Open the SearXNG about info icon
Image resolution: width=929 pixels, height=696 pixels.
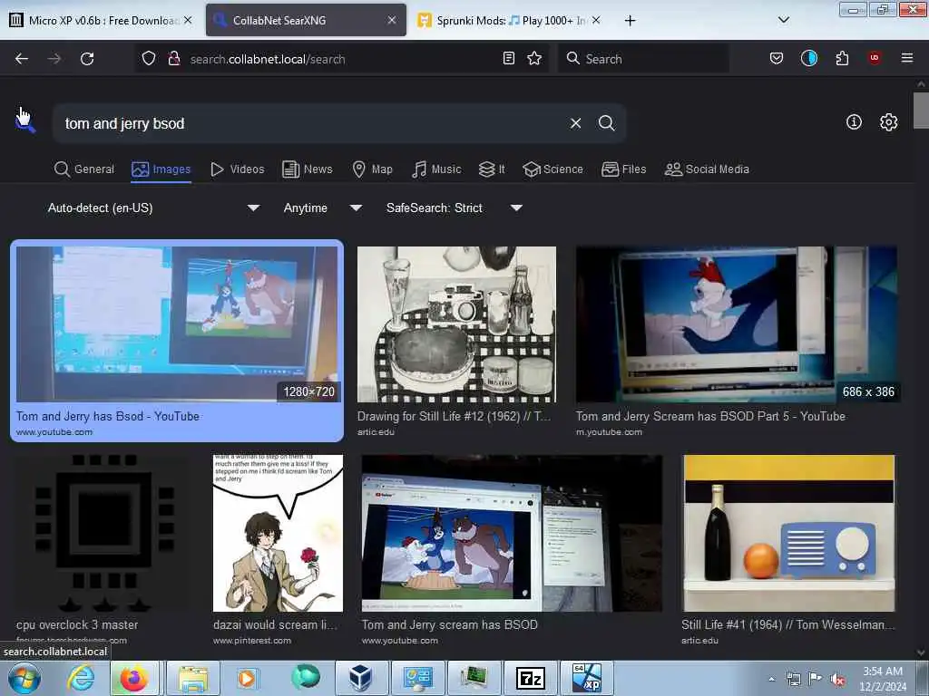pos(854,122)
